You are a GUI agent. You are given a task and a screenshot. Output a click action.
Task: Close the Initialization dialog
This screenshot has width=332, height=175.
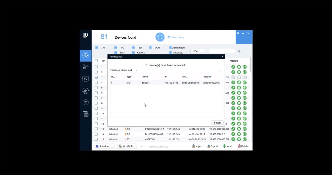(222, 57)
